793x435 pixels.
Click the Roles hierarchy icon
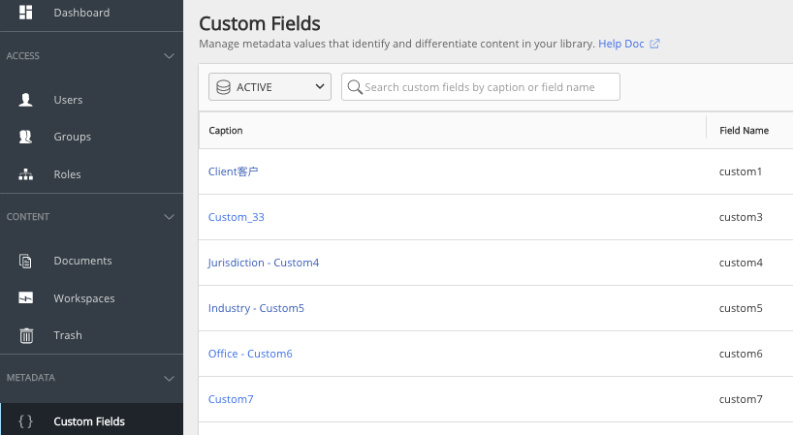[x=26, y=174]
